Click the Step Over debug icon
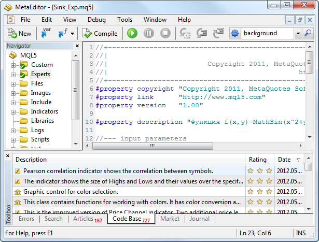This screenshot has width=319, height=242. tap(202, 33)
